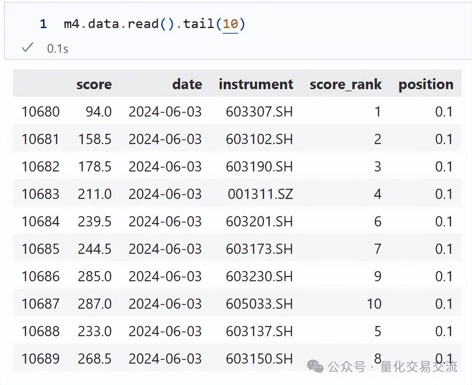The image size is (472, 385).
Task: Click instrument cell 001311.SZ
Action: (x=260, y=194)
